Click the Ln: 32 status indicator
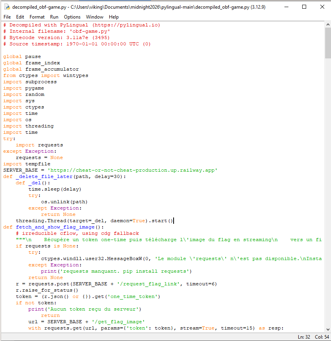The image size is (331, 341). coord(305,337)
